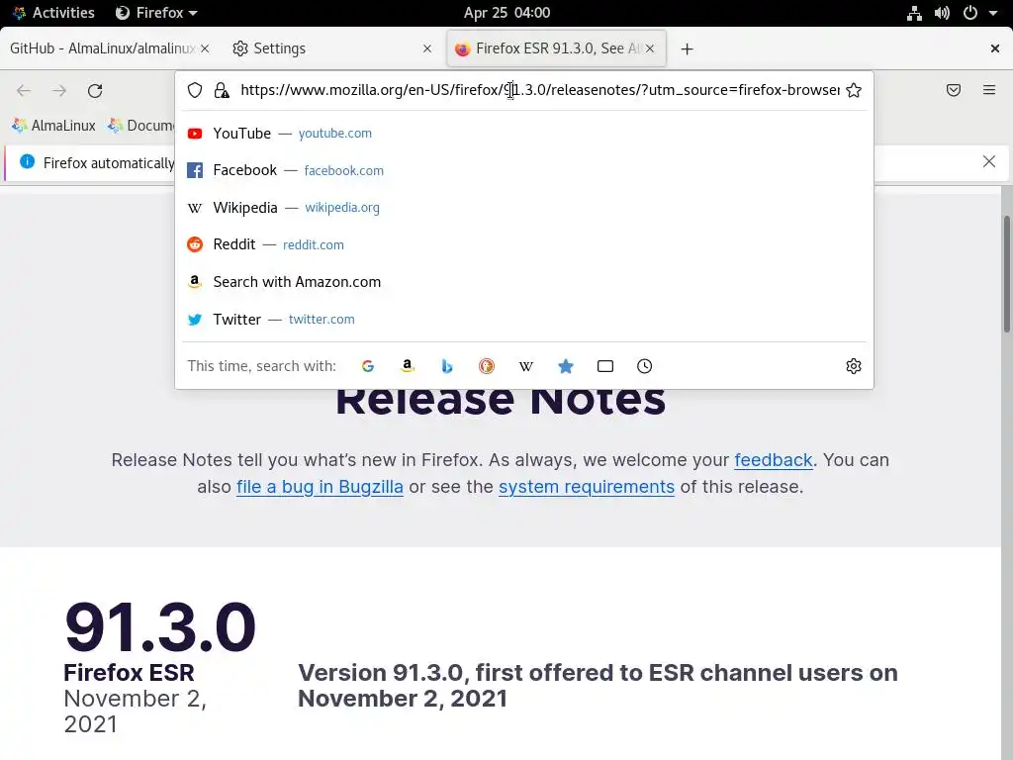Select the Twitter suggestion

click(524, 320)
